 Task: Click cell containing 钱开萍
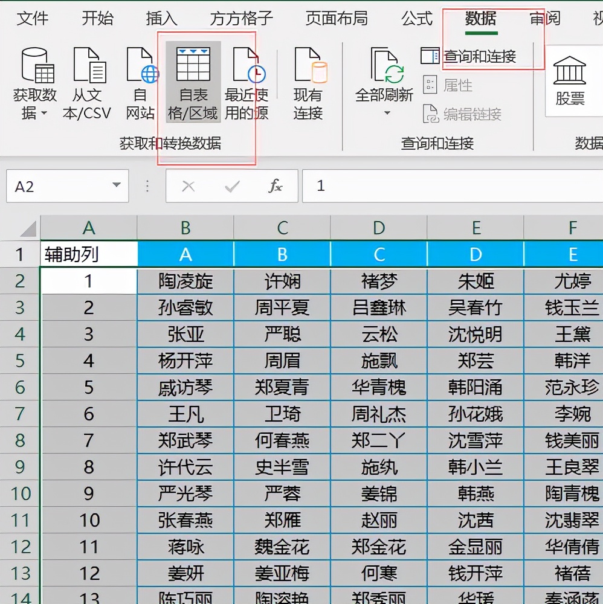476,573
